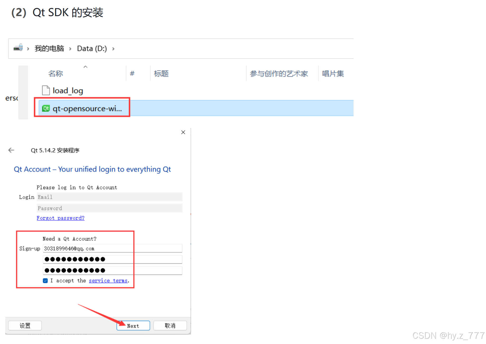Click the 'Please log in to Qt Account' label
Viewport: 486px width, 344px height.
click(x=77, y=187)
